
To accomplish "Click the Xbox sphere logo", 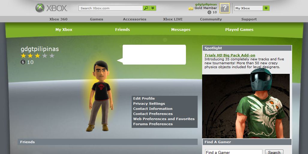I will pyautogui.click(x=40, y=8).
